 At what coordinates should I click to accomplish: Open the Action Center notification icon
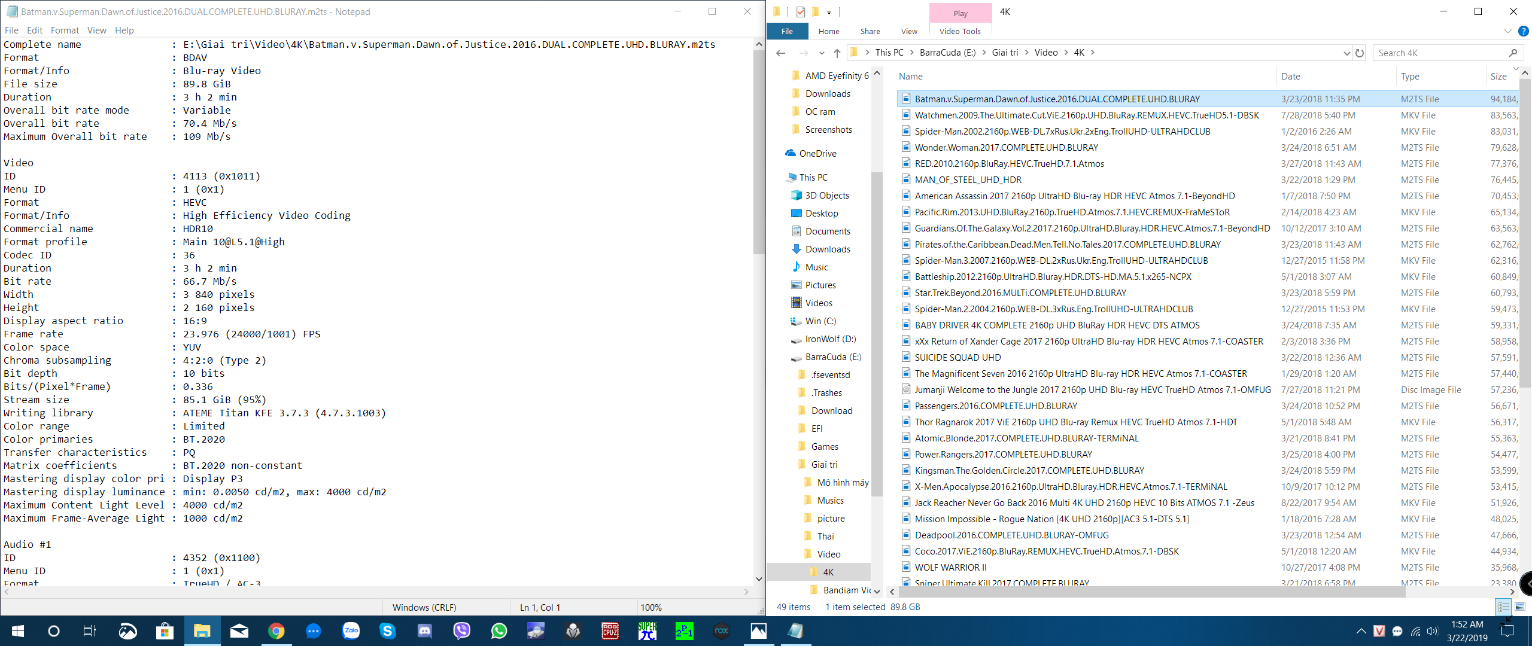(x=1507, y=631)
